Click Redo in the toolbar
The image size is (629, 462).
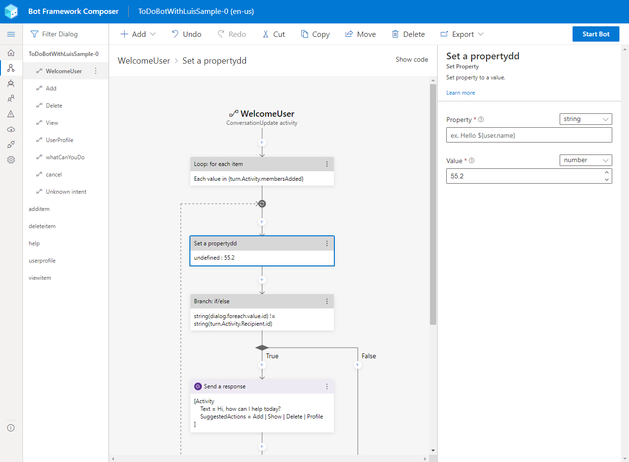coord(232,34)
